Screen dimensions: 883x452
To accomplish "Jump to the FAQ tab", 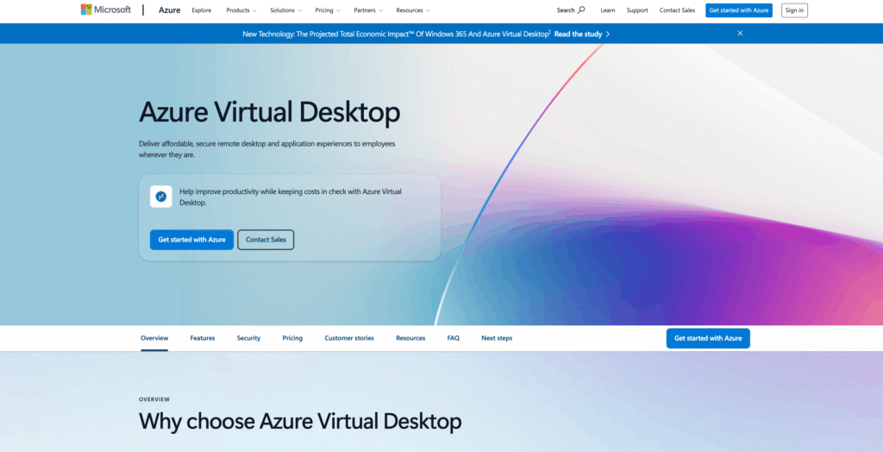I will (x=453, y=338).
